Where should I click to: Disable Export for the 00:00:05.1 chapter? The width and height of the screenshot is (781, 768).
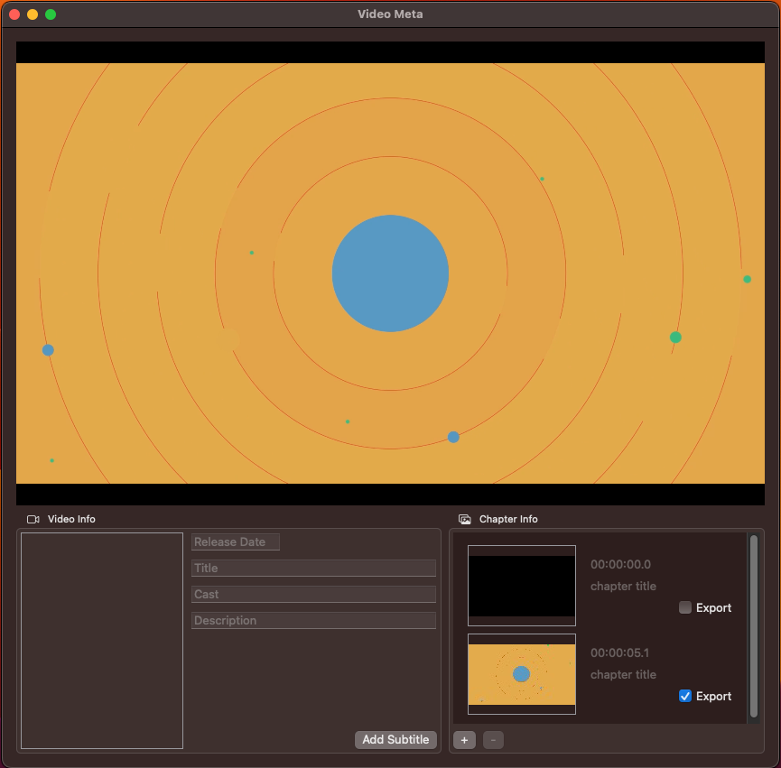[x=684, y=696]
